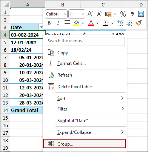
Task: Open fill color dropdown arrow
Action: [x=83, y=23]
